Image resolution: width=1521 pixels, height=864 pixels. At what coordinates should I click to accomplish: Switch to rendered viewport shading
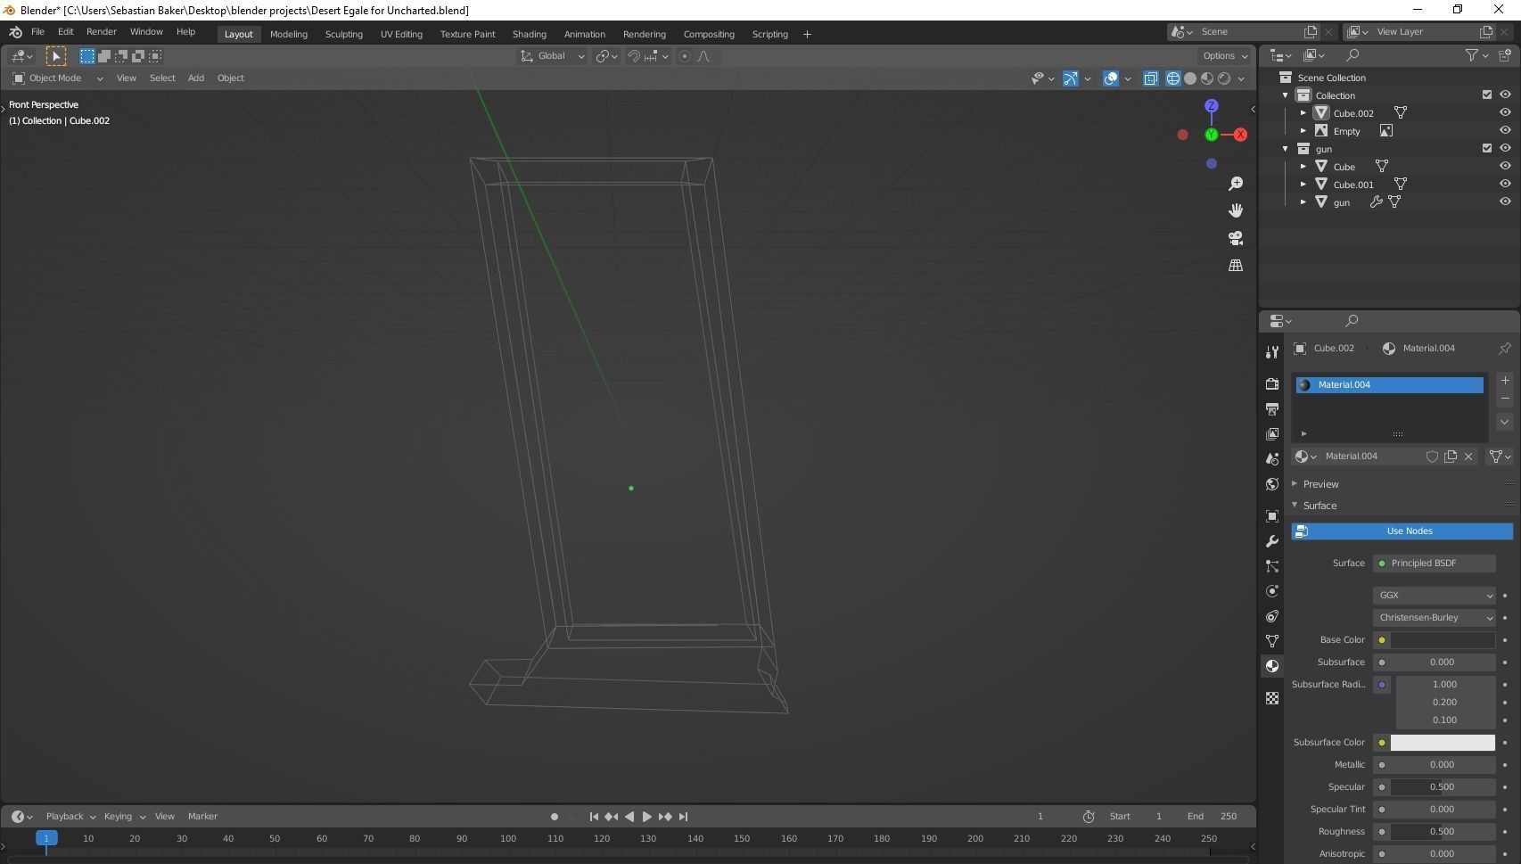click(x=1224, y=78)
